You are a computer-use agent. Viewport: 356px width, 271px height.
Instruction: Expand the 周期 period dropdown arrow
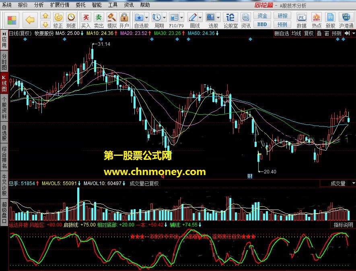(x=164, y=17)
